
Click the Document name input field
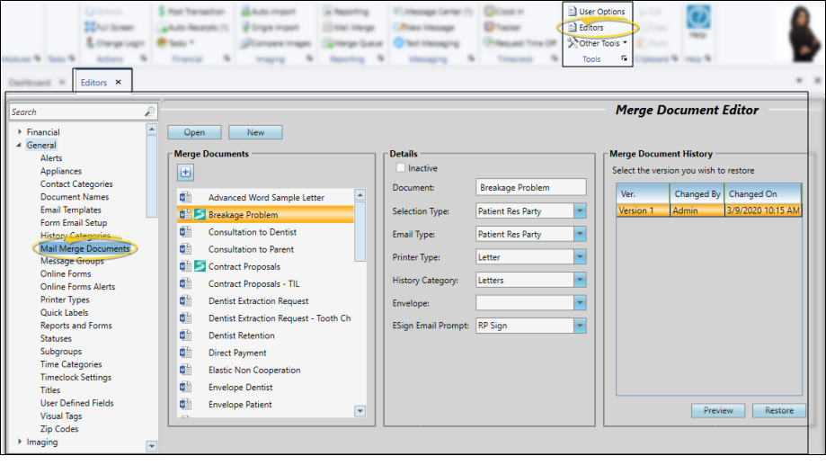click(x=530, y=187)
